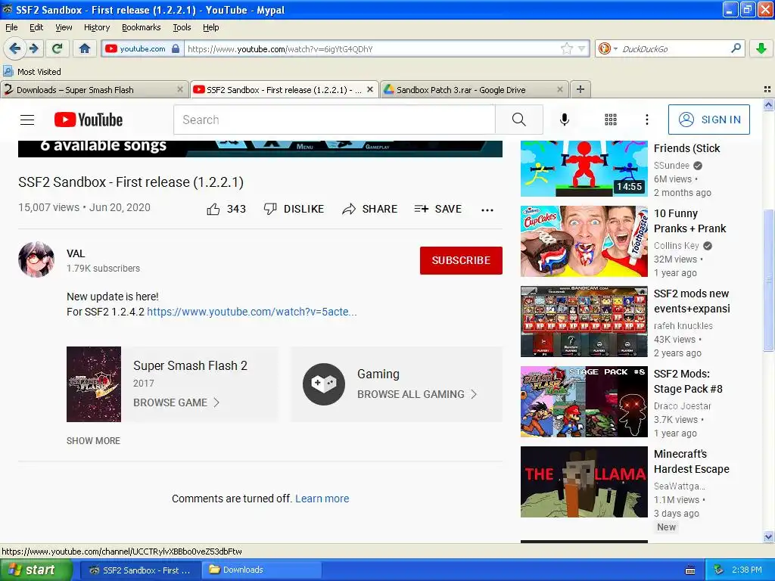Click the YouTube logo
The height and width of the screenshot is (581, 775).
click(89, 120)
